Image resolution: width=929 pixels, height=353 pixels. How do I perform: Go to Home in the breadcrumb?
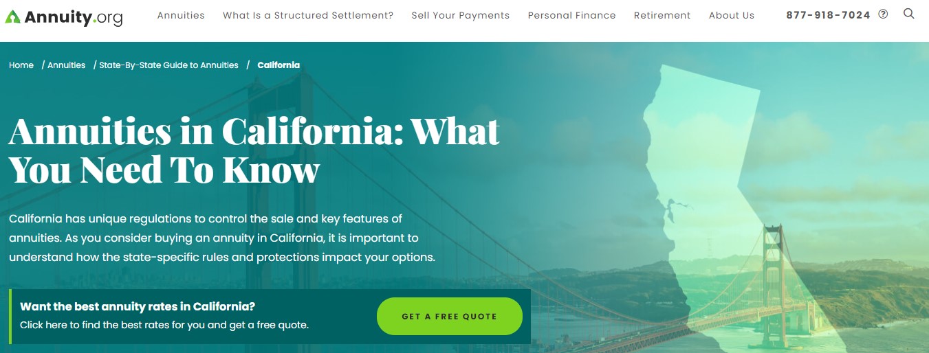[x=21, y=65]
